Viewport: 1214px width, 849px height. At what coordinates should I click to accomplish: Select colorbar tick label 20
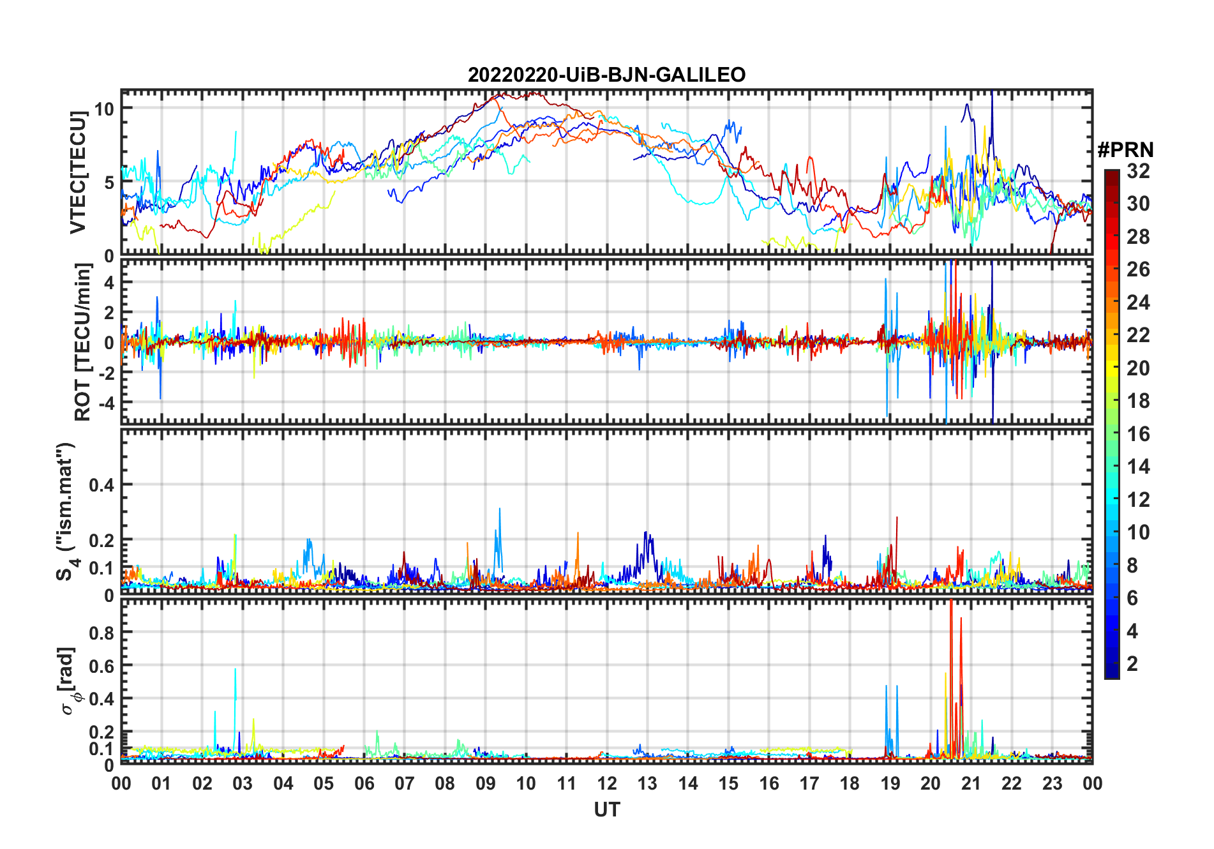point(1138,368)
